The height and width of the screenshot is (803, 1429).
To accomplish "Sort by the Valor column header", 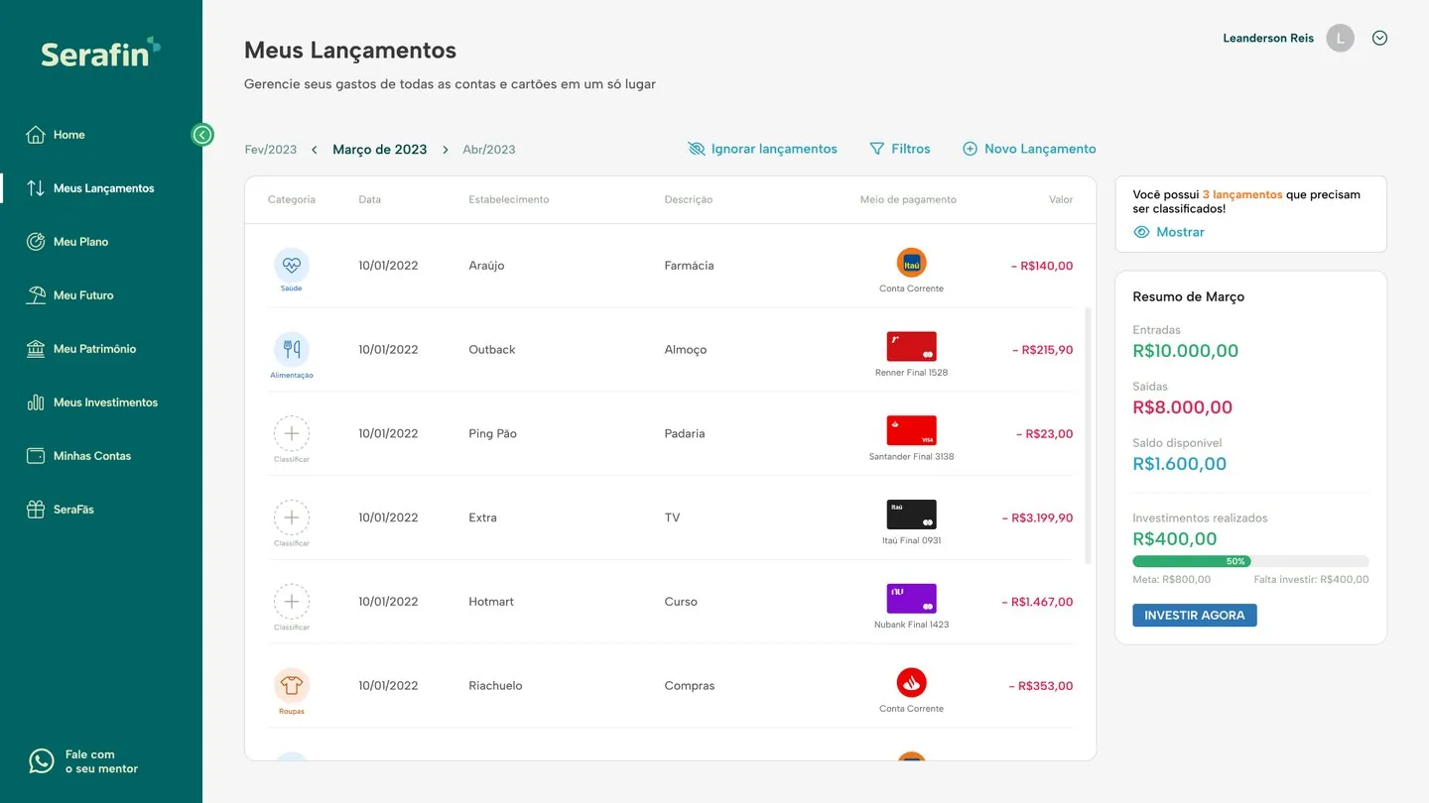I will 1061,199.
